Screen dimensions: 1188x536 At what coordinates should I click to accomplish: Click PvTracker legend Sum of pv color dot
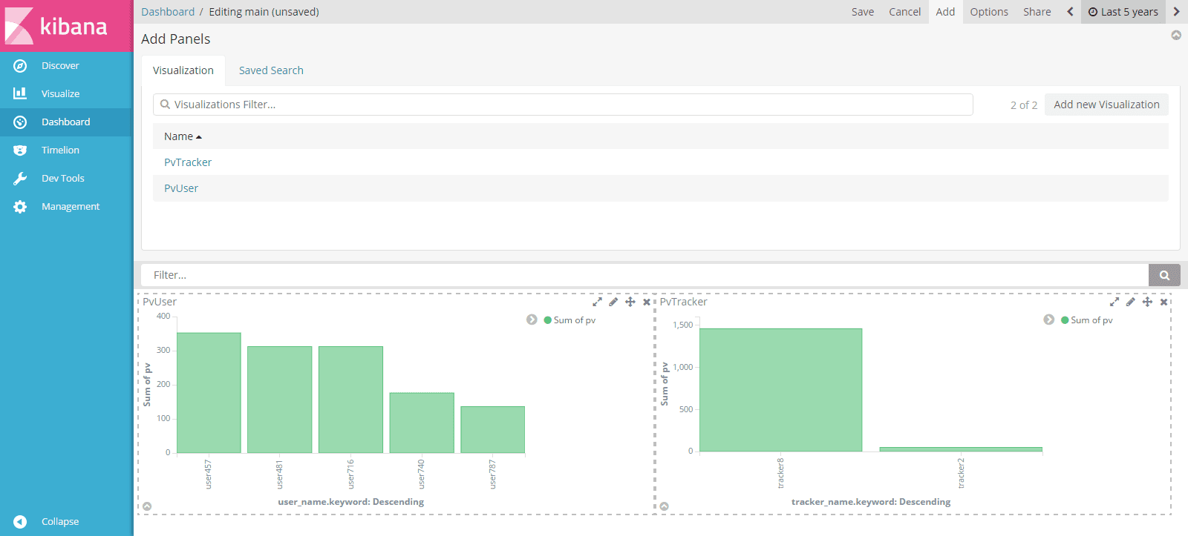(1065, 320)
